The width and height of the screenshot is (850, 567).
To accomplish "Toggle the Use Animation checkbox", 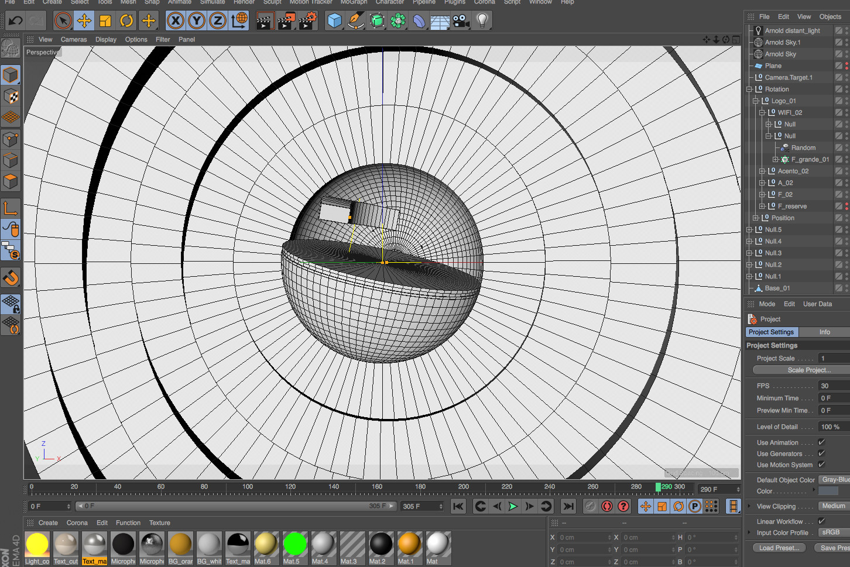I will pos(821,442).
